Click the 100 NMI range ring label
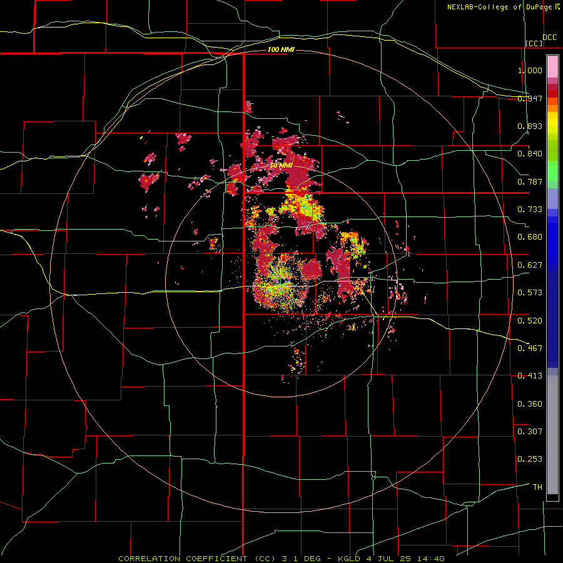Image resolution: width=563 pixels, height=563 pixels. (281, 49)
